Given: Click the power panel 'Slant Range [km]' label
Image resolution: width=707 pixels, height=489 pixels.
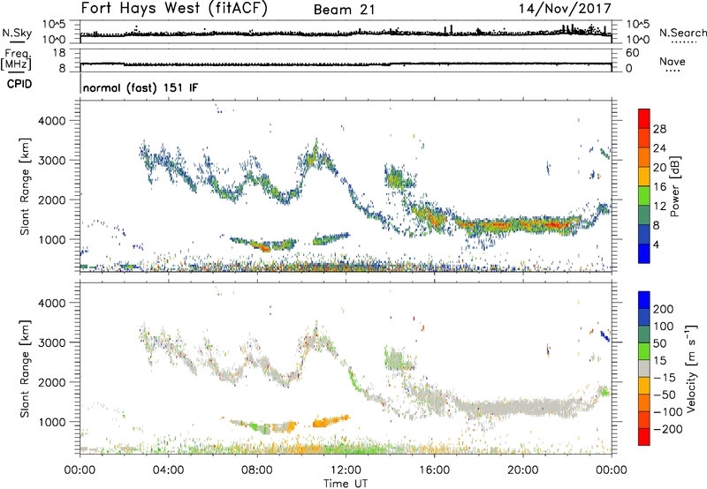Looking at the screenshot, I should pos(25,186).
